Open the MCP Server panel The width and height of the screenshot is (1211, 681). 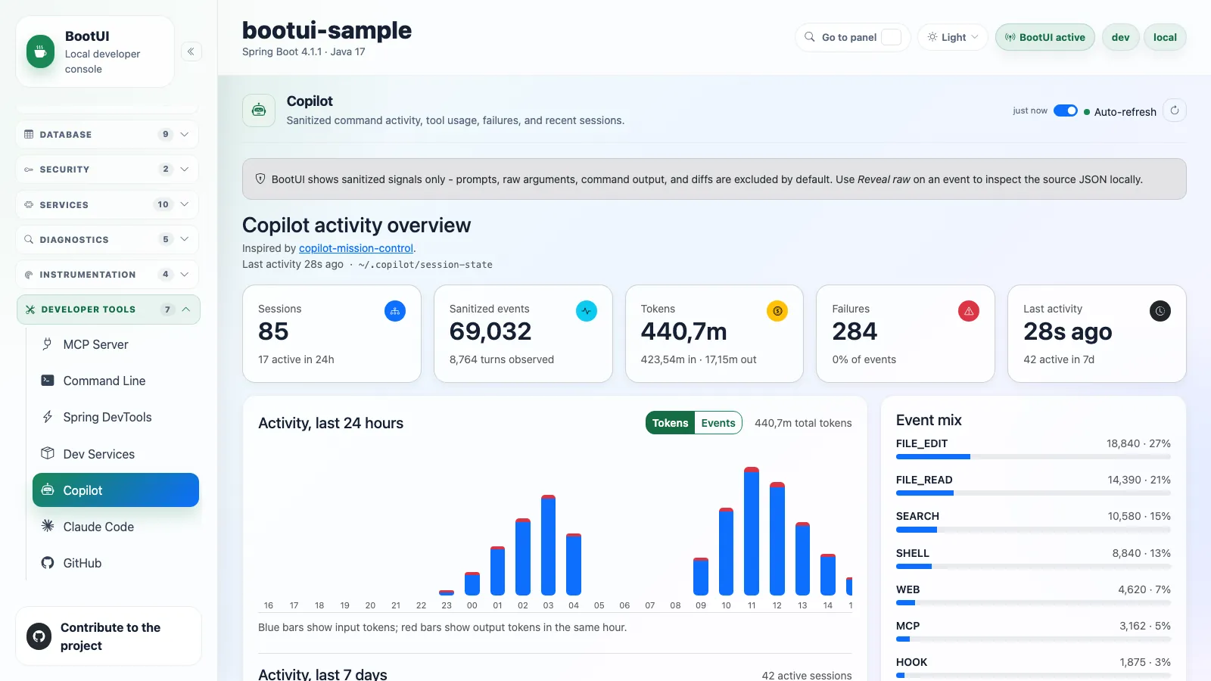[x=115, y=344]
